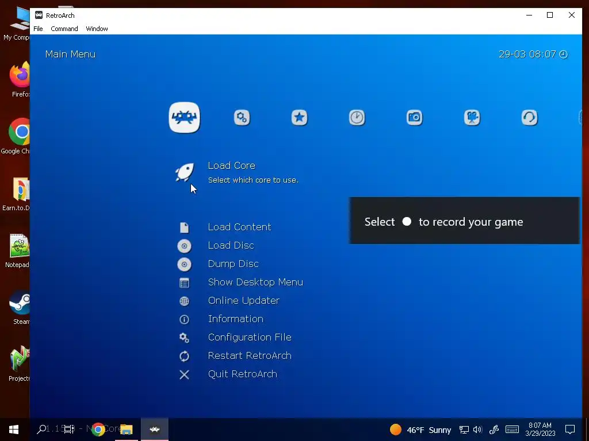
Task: Open the Firefox desktop shortcut
Action: [20, 79]
